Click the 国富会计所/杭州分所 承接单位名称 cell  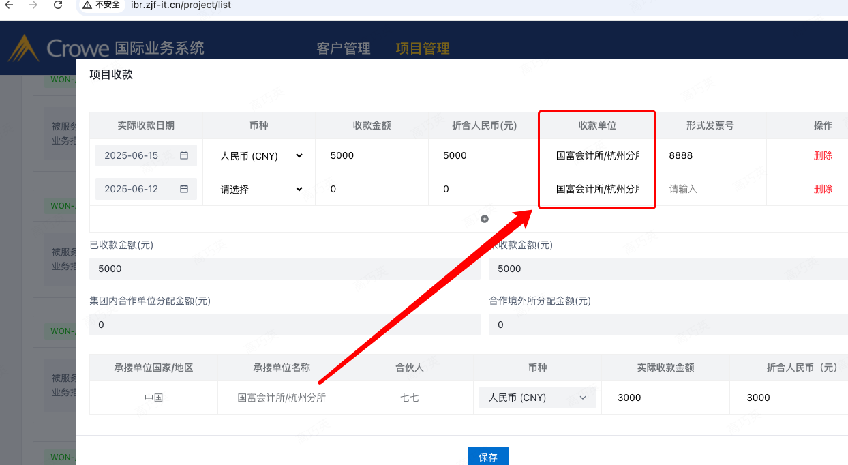(x=282, y=397)
